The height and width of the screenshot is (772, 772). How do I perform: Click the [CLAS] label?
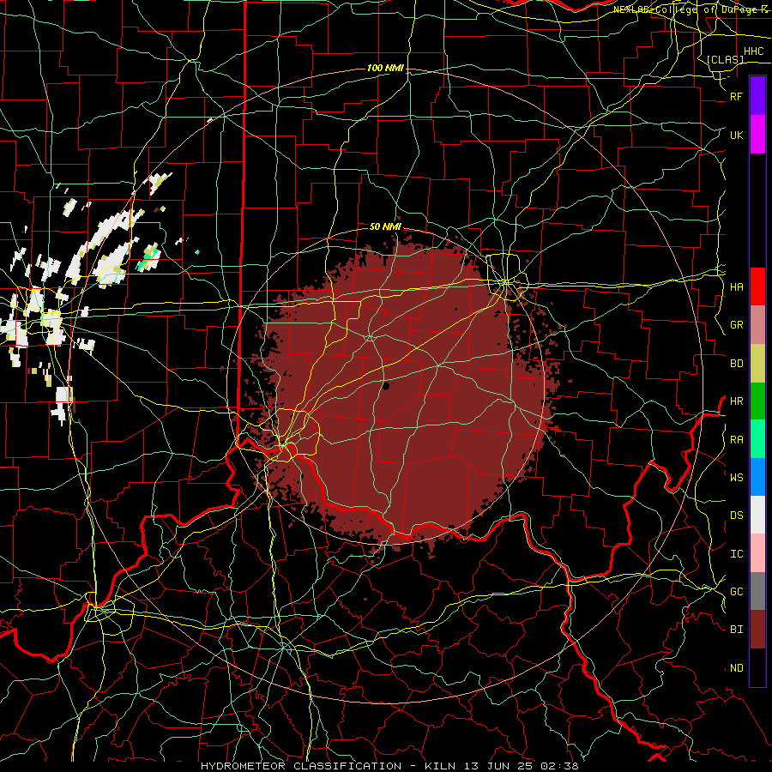pos(725,59)
